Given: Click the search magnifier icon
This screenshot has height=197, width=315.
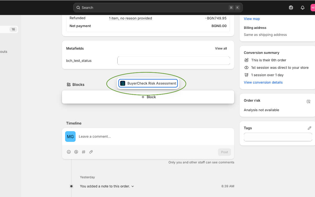Looking at the screenshot, I should click(78, 8).
